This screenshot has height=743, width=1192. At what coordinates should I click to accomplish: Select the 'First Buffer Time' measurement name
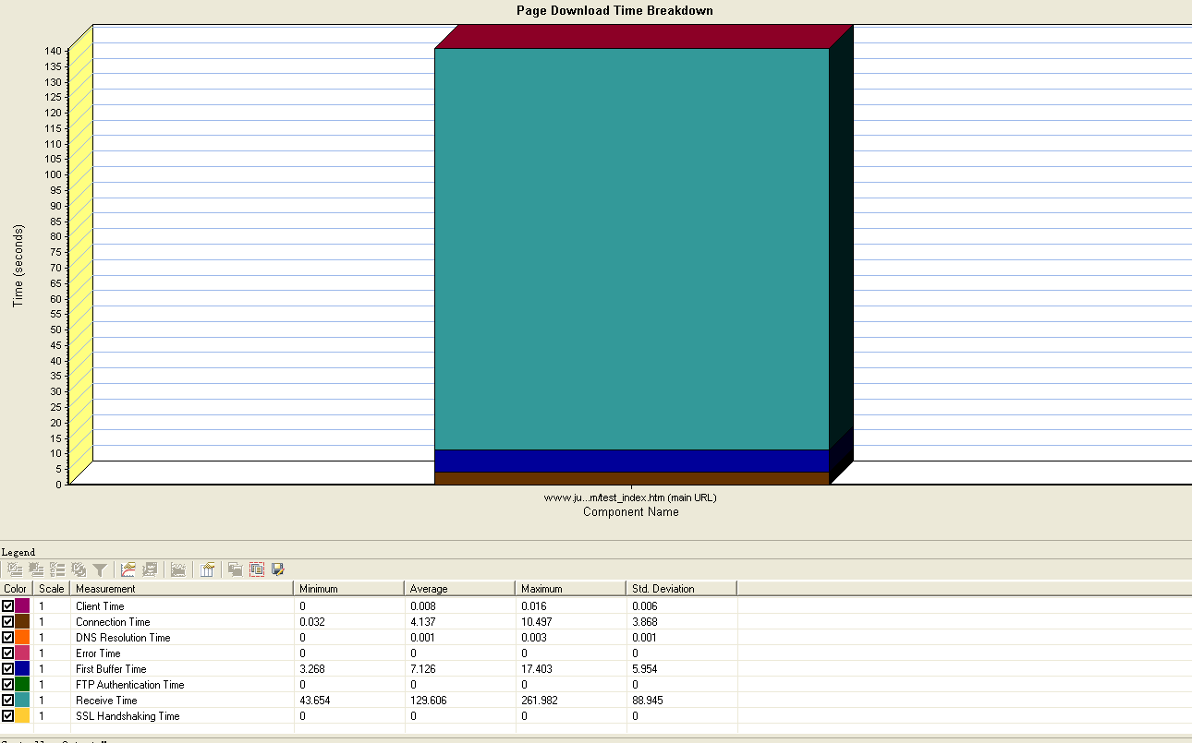tap(111, 668)
